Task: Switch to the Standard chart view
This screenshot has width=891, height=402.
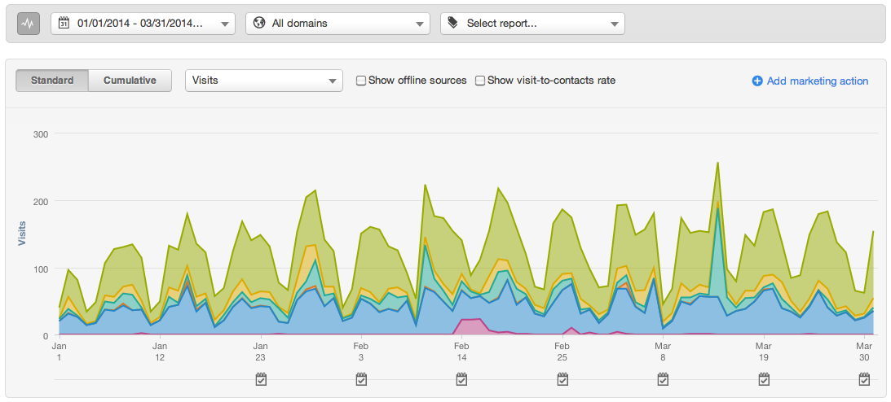Action: (x=52, y=81)
